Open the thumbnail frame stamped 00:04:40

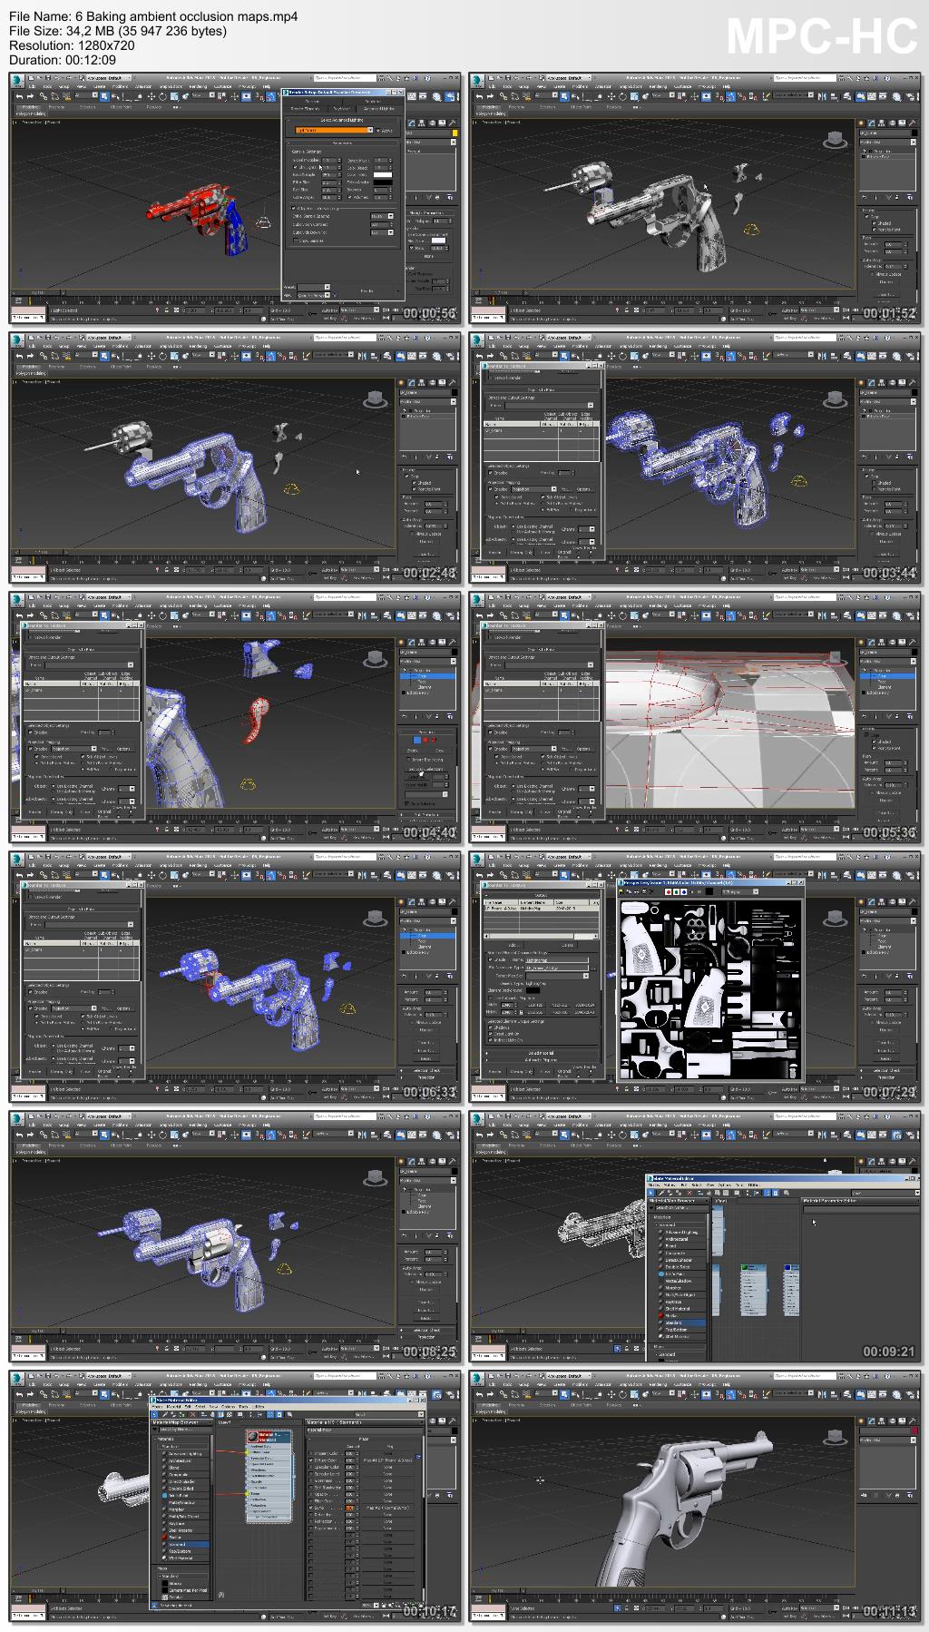click(x=235, y=717)
